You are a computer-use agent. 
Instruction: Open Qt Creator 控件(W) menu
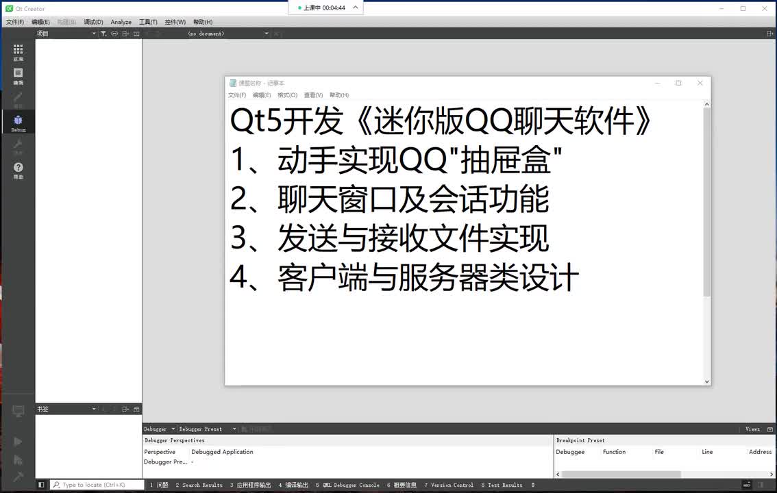pos(175,22)
